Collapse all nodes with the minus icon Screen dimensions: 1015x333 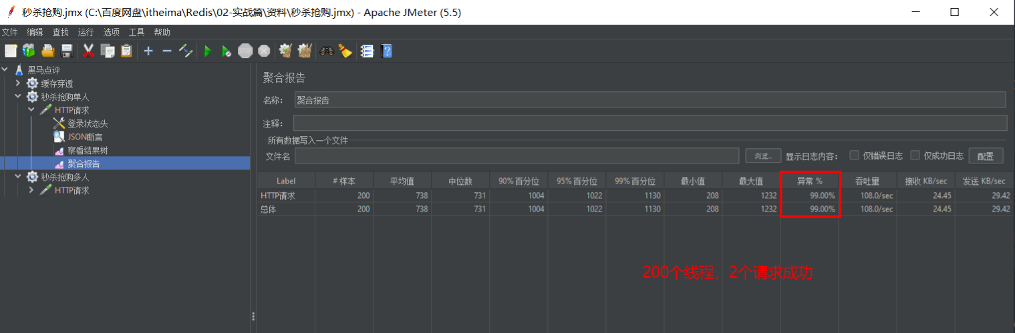coord(167,51)
